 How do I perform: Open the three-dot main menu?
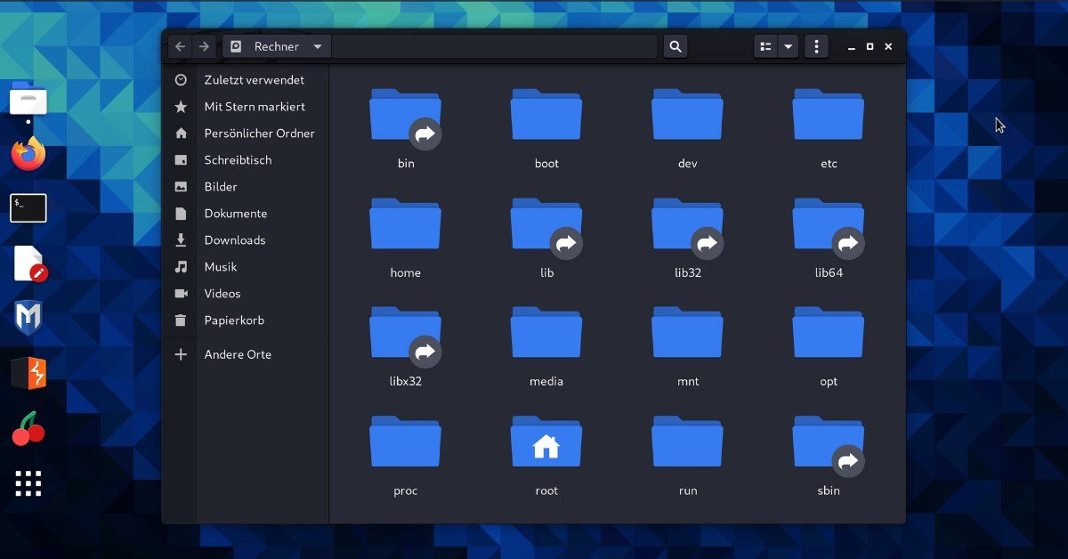pos(817,46)
